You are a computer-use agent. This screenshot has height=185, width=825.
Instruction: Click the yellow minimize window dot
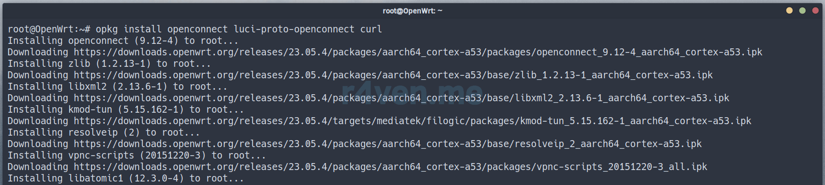pos(789,10)
